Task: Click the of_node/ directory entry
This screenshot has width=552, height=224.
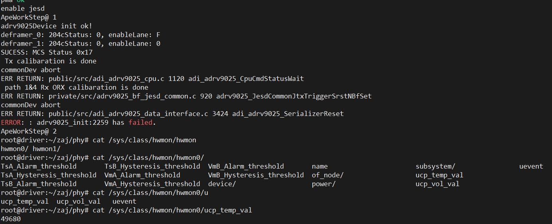Action: (328, 175)
